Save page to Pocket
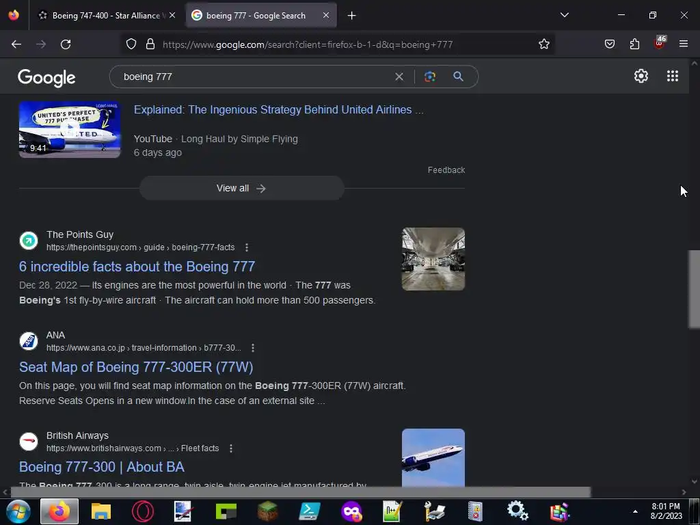This screenshot has height=525, width=700. click(610, 44)
